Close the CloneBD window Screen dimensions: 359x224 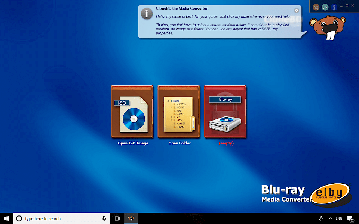pyautogui.click(x=353, y=6)
